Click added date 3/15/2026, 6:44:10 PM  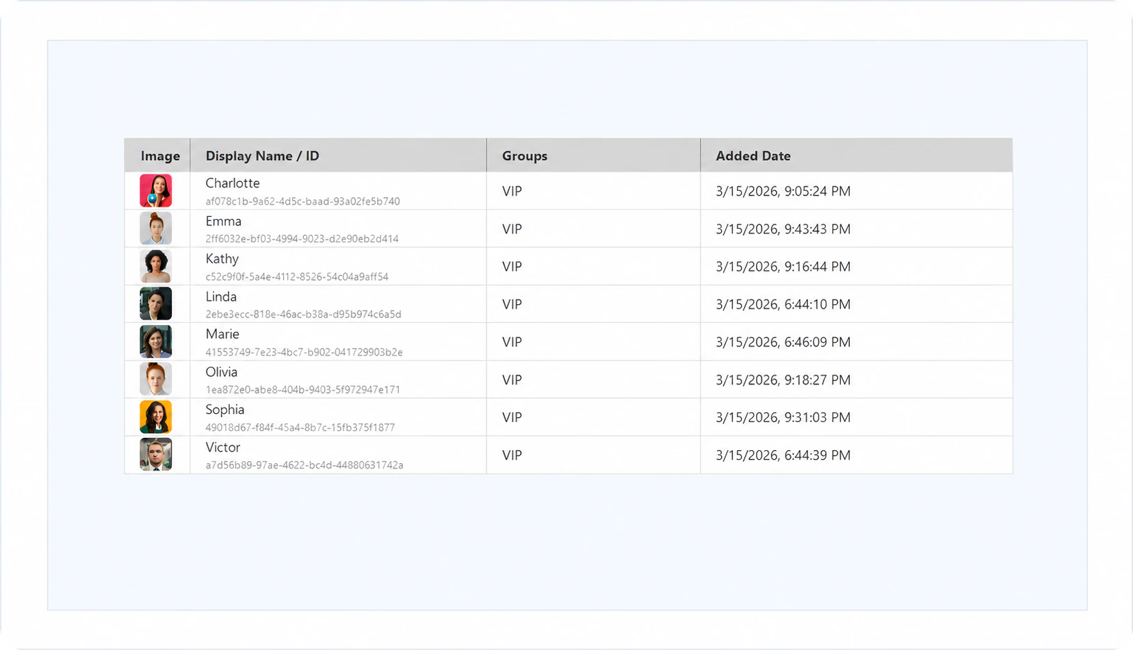click(783, 304)
